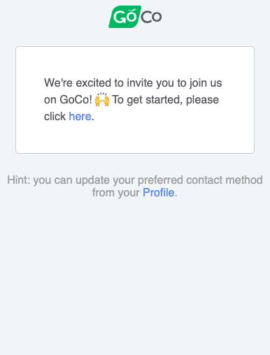Click the word "click" before the here link
This screenshot has height=355, width=270.
point(55,116)
